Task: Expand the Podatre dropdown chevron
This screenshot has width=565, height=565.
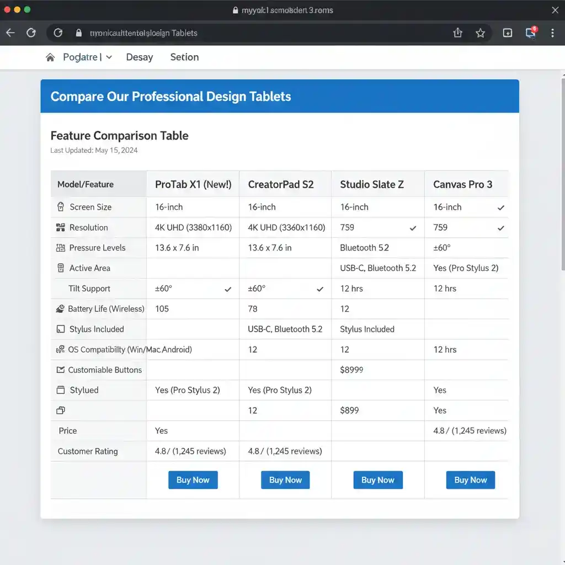Action: [109, 57]
